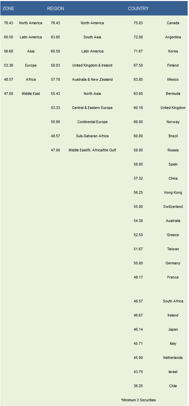Select the South Africa country entry
189x406 pixels.
click(173, 301)
